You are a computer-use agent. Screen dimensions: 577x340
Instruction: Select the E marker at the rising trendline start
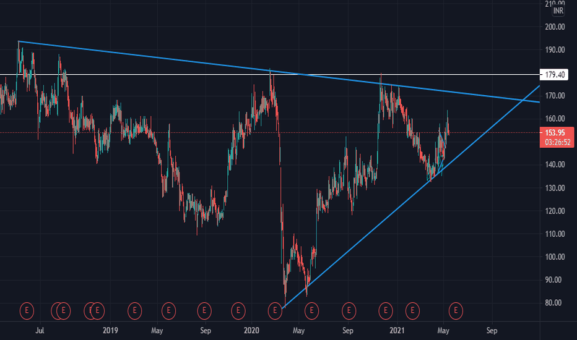[275, 311]
